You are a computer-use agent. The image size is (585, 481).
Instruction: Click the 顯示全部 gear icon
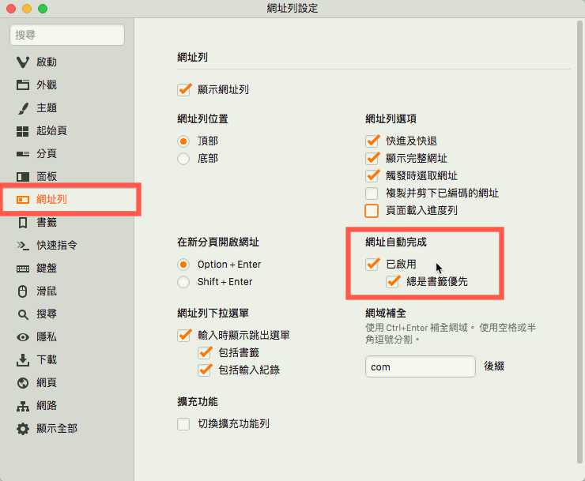tap(23, 429)
